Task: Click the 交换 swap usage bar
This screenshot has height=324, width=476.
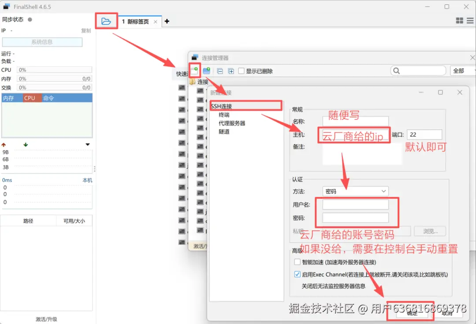Action: [54, 87]
